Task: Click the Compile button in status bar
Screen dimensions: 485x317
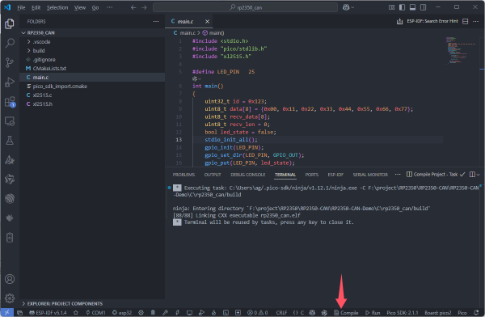Action: click(346, 313)
